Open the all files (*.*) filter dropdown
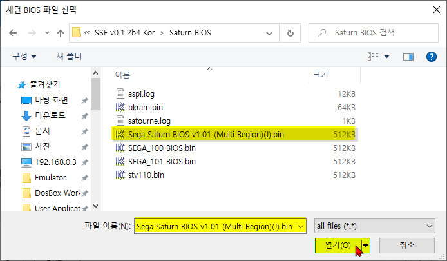 [375, 226]
